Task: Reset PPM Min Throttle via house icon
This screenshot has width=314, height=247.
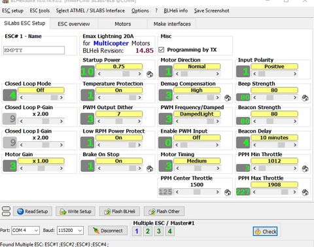Action: pyautogui.click(x=305, y=169)
